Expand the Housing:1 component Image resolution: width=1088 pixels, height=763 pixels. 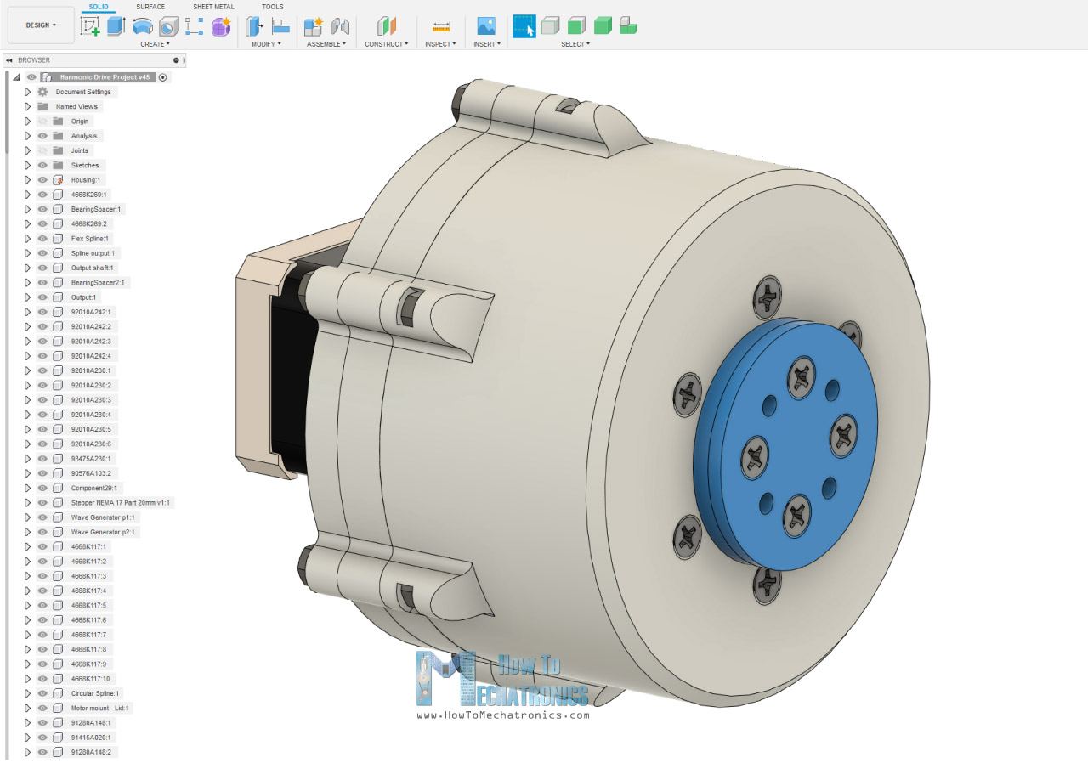tap(28, 180)
